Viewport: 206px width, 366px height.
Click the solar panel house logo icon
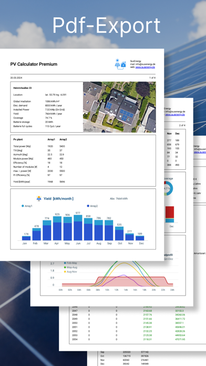(120, 64)
